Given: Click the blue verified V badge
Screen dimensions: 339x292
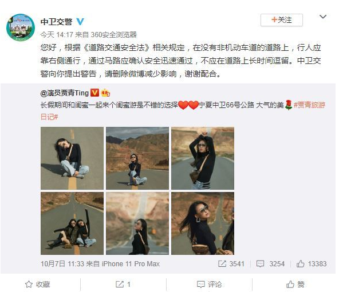Looking at the screenshot, I should (x=80, y=21).
